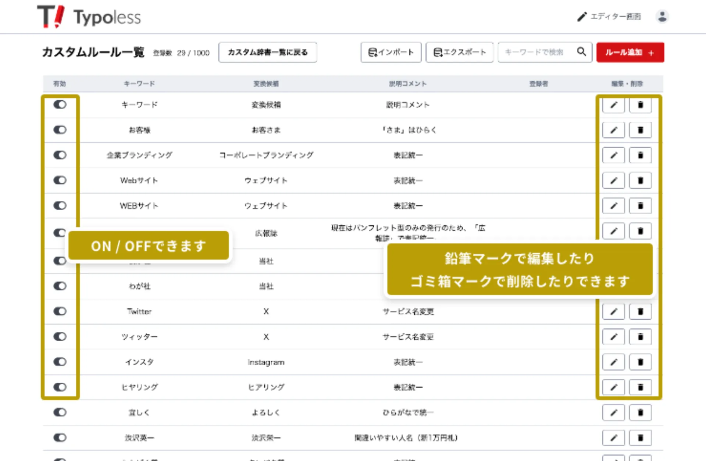Open the user account avatar menu
The width and height of the screenshot is (706, 461).
point(662,17)
